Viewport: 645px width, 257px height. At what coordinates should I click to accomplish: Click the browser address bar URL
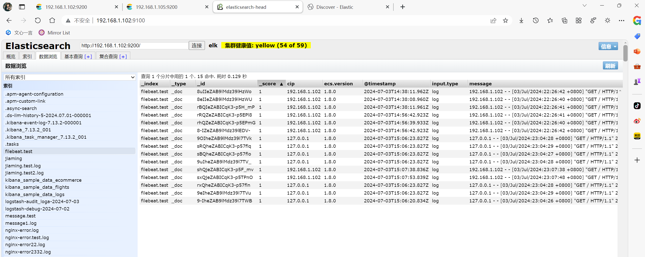click(x=120, y=20)
